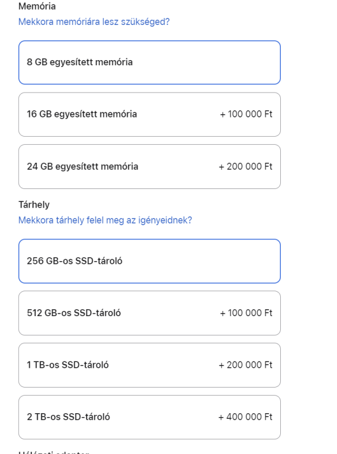Image resolution: width=337 pixels, height=454 pixels.
Task: Click the '2 TB-os SSD-tároló' label text
Action: click(68, 417)
